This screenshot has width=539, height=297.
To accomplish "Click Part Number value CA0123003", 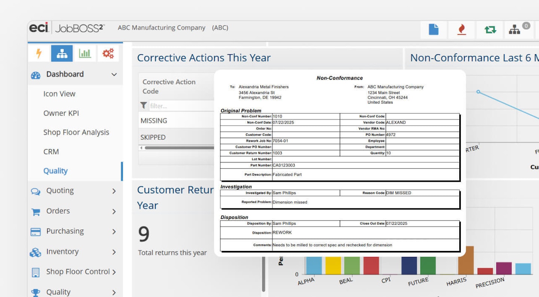I will 284,165.
